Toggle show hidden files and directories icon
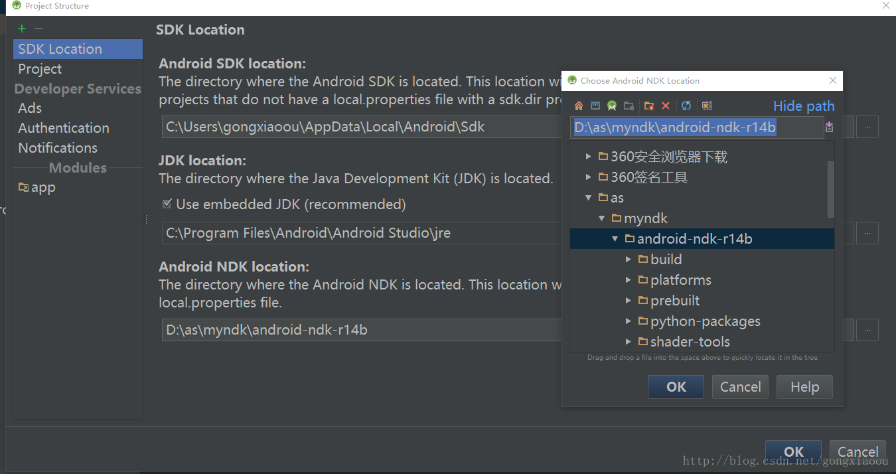Screen dimensions: 896x474 tap(707, 106)
